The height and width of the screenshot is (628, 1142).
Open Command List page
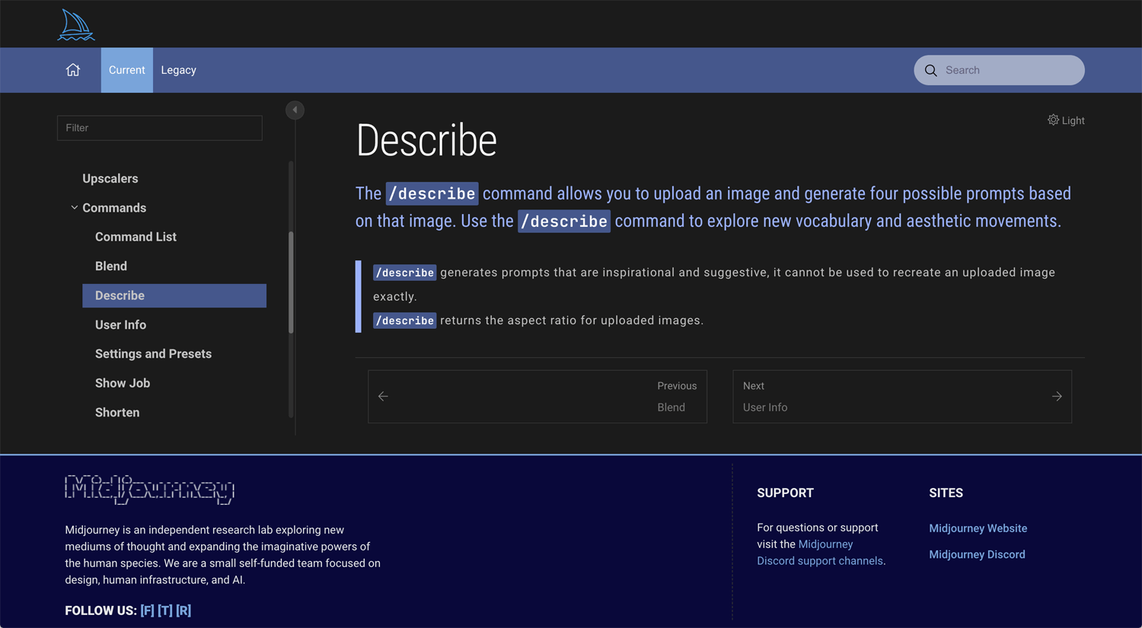pyautogui.click(x=136, y=237)
